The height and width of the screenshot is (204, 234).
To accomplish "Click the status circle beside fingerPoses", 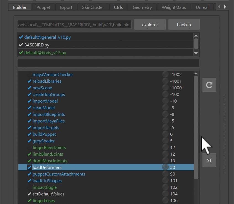I will coord(165,200).
